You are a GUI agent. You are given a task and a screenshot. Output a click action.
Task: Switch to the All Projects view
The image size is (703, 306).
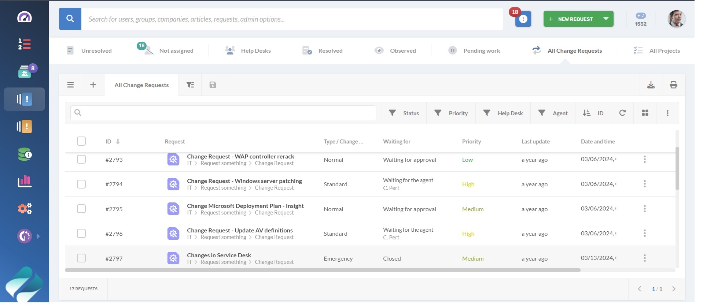657,51
